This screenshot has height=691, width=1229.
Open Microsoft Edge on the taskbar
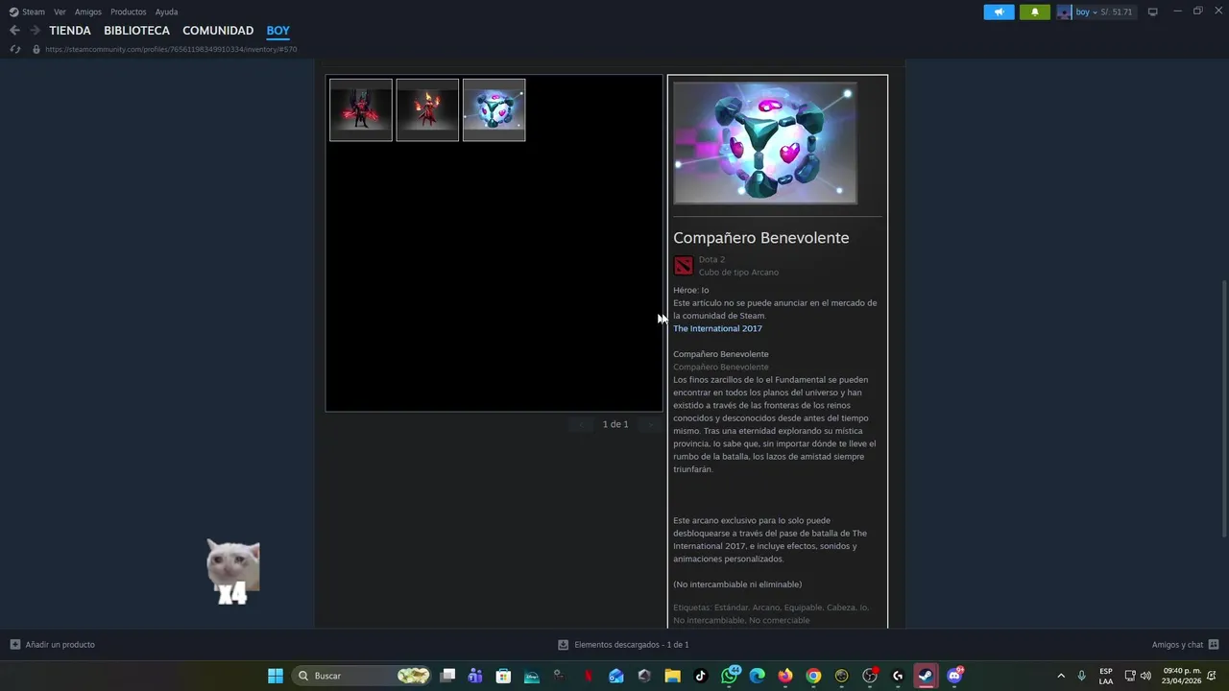click(x=757, y=676)
